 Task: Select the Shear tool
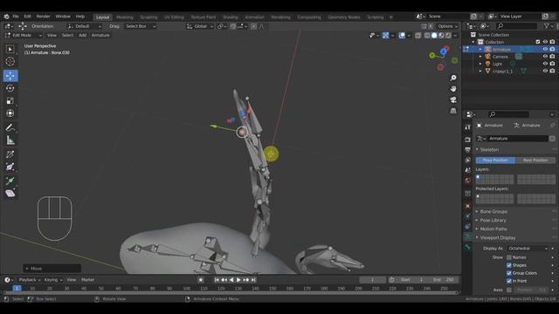(x=10, y=194)
